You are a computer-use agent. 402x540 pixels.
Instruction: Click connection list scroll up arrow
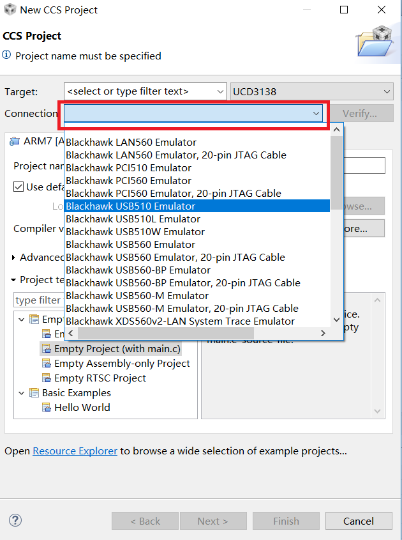(337, 130)
